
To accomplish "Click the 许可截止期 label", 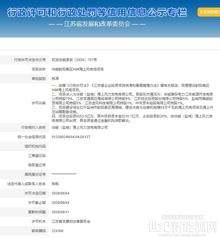I will [x=37, y=203].
